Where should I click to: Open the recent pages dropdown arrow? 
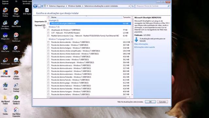(x=42, y=6)
